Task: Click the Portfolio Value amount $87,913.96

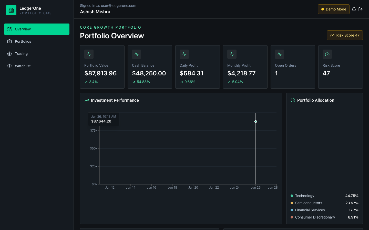Action: pyautogui.click(x=101, y=73)
